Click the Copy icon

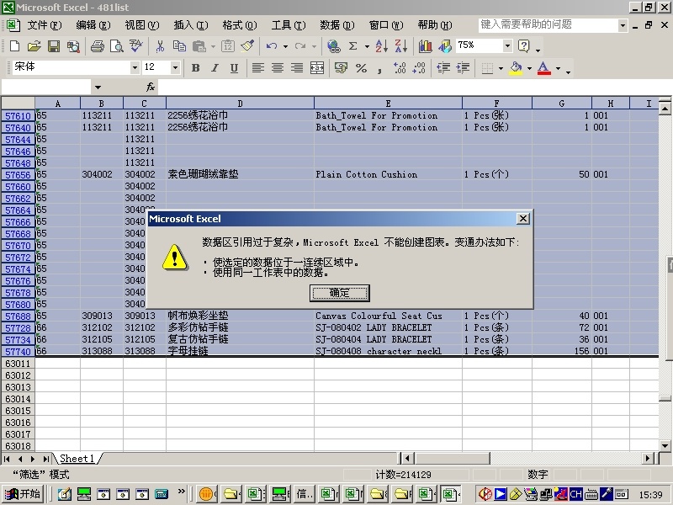click(x=179, y=46)
